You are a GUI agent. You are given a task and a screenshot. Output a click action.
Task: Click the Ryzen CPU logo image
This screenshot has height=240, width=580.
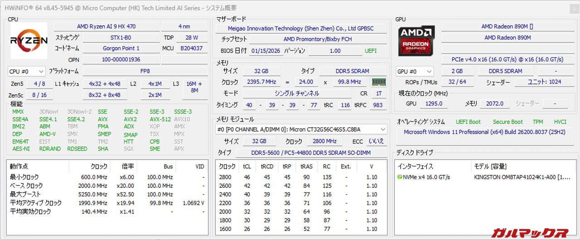click(29, 41)
